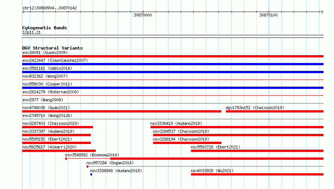
Task: Click the small red start block of esv3548992
Action: (66, 159)
